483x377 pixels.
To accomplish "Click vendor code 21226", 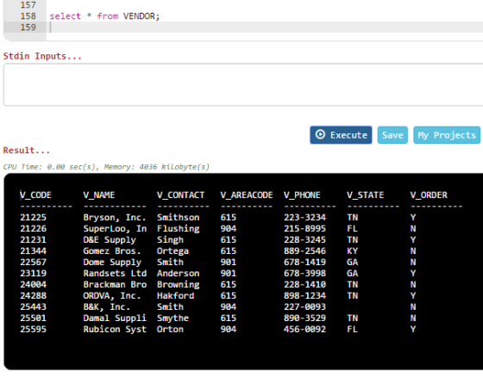I will click(34, 228).
